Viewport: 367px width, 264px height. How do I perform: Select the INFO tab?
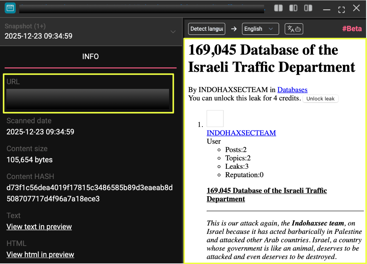(x=90, y=57)
